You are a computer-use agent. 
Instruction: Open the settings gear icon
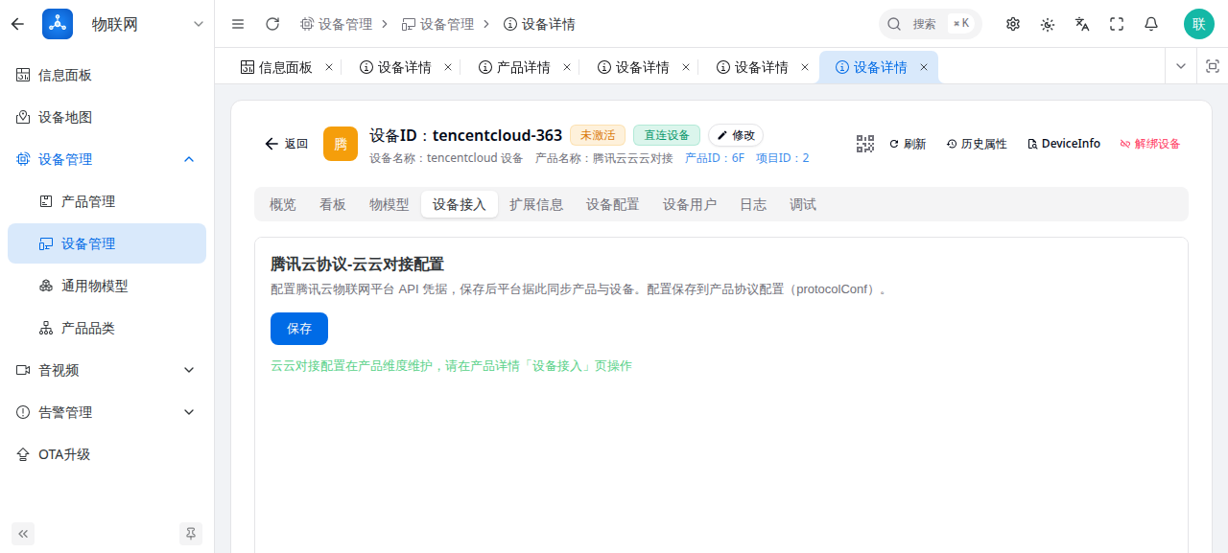click(1013, 24)
